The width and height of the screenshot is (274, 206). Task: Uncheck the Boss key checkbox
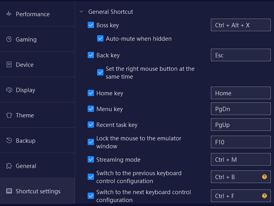tap(91, 25)
